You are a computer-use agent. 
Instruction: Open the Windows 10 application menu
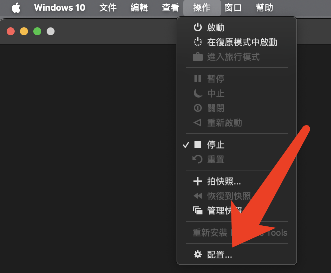(60, 8)
